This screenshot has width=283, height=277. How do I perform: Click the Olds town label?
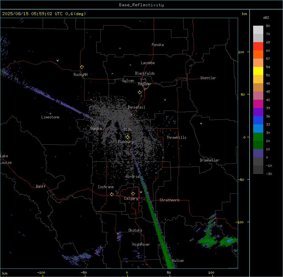(x=127, y=130)
